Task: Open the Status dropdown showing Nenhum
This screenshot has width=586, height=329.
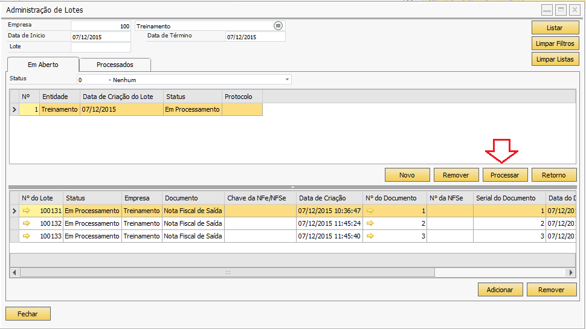Action: pos(287,80)
